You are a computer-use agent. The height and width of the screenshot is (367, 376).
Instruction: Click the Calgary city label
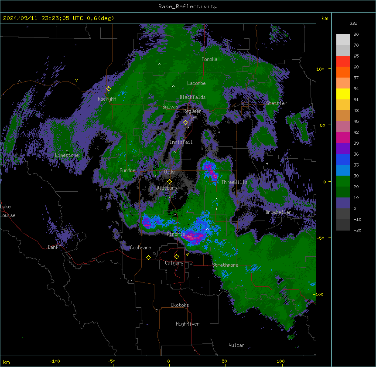pyautogui.click(x=174, y=263)
